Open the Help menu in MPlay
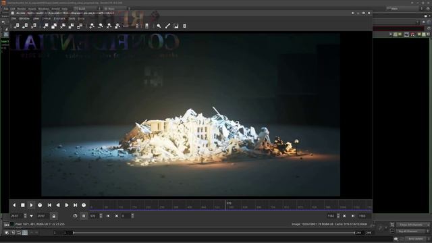 (81, 18)
